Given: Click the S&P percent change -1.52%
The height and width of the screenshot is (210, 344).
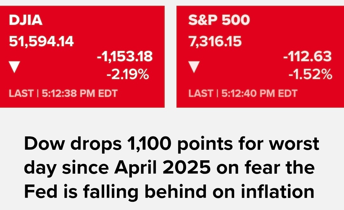Looking at the screenshot, I should click(x=310, y=74).
